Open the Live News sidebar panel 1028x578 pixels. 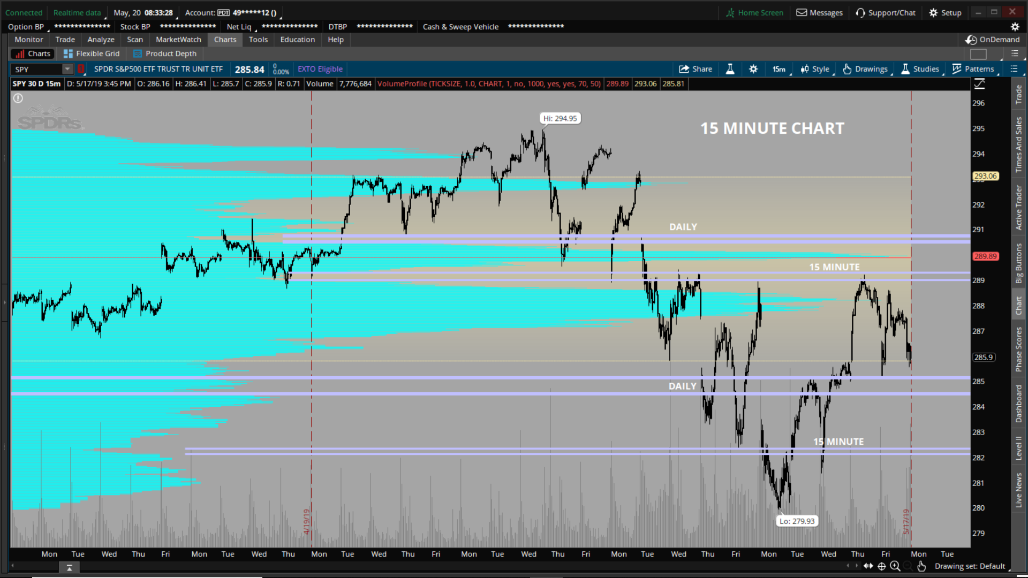[1018, 490]
